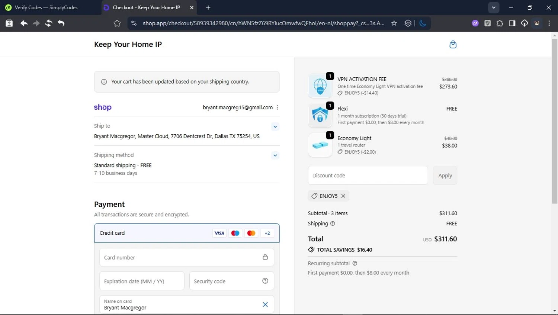Image resolution: width=558 pixels, height=315 pixels.
Task: Focus the Discount code field
Action: pos(368,176)
